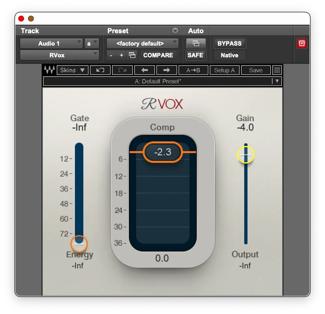Viewport: 325px width, 314px height.
Task: Click the COMPARE button
Action: coord(159,55)
